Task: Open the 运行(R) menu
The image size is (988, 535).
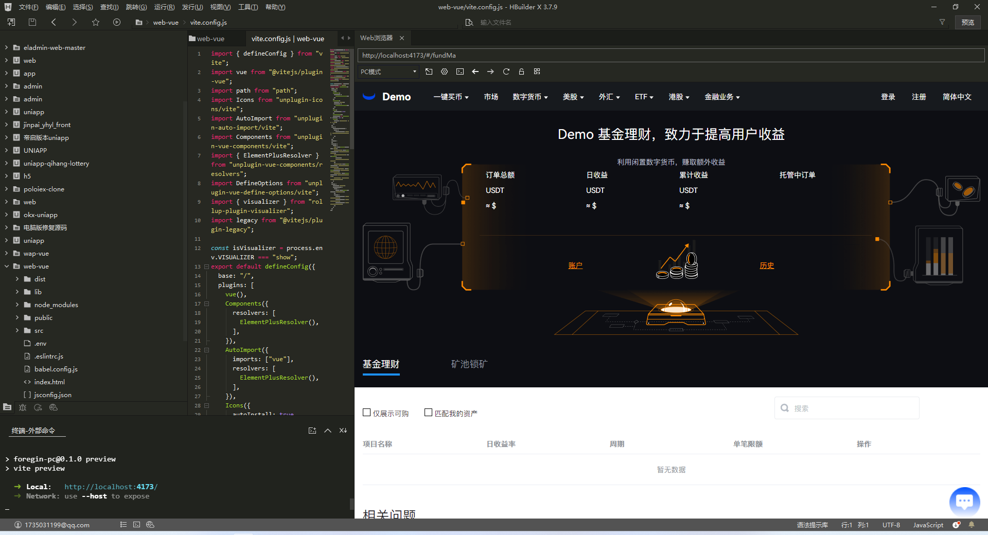Action: pyautogui.click(x=165, y=7)
